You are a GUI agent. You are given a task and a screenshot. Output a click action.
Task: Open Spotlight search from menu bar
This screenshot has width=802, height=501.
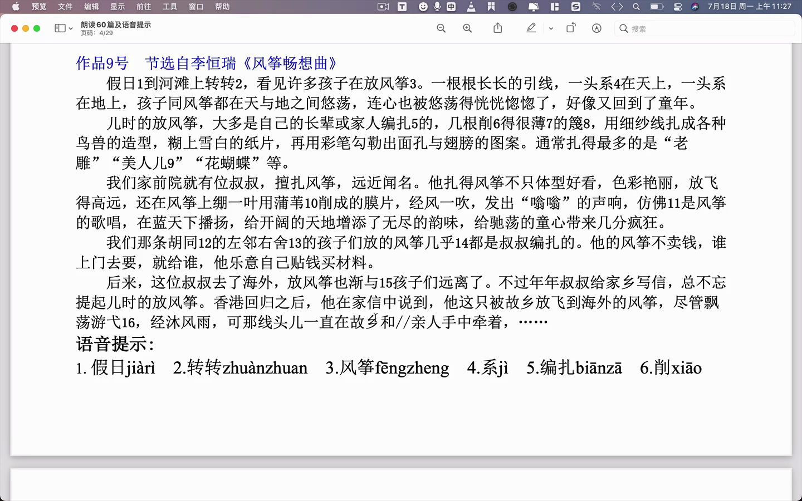[636, 7]
